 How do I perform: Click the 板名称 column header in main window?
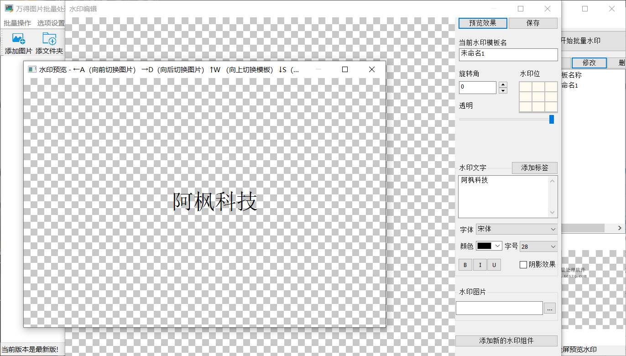tap(571, 75)
